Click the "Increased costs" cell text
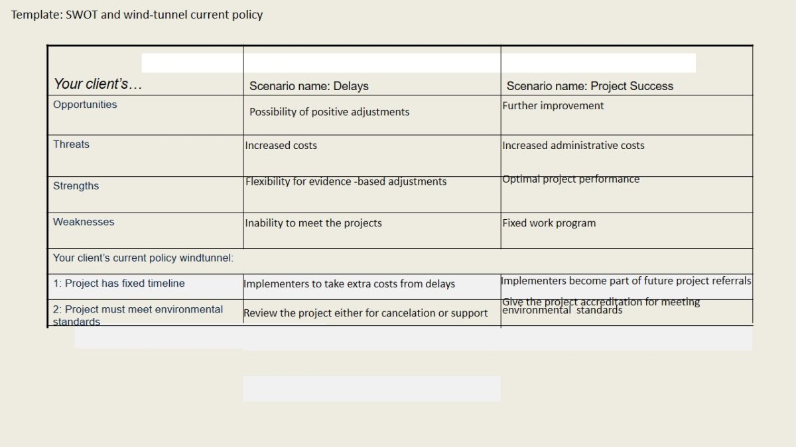The image size is (796, 447). tap(281, 146)
